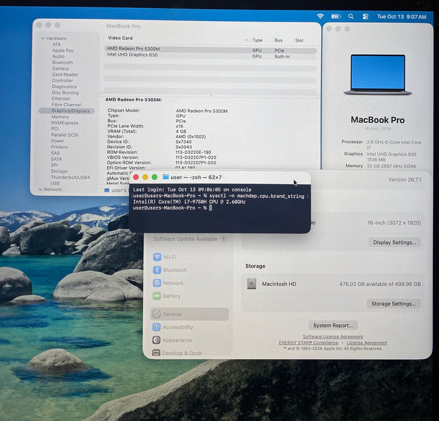
Task: Click the System Report button
Action: click(x=333, y=325)
